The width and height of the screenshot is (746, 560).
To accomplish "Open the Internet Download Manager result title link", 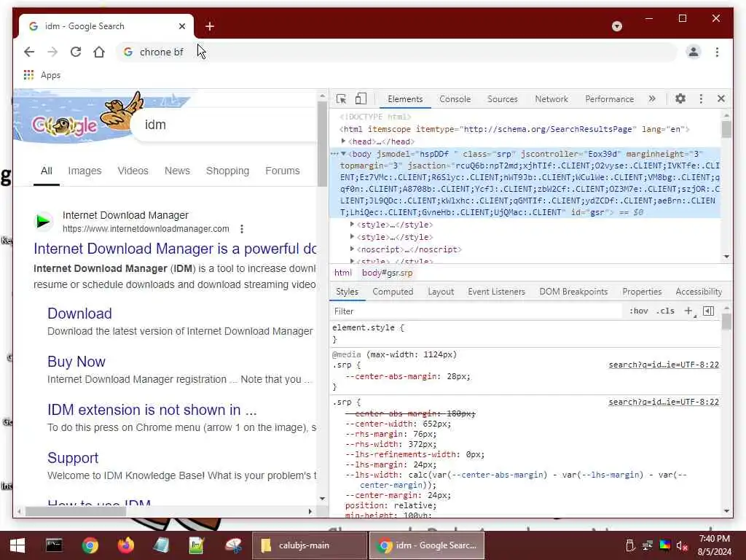I will 175,249.
